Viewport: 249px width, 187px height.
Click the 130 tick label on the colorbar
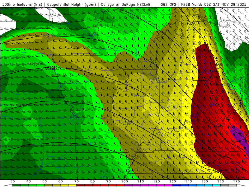tap(172, 181)
